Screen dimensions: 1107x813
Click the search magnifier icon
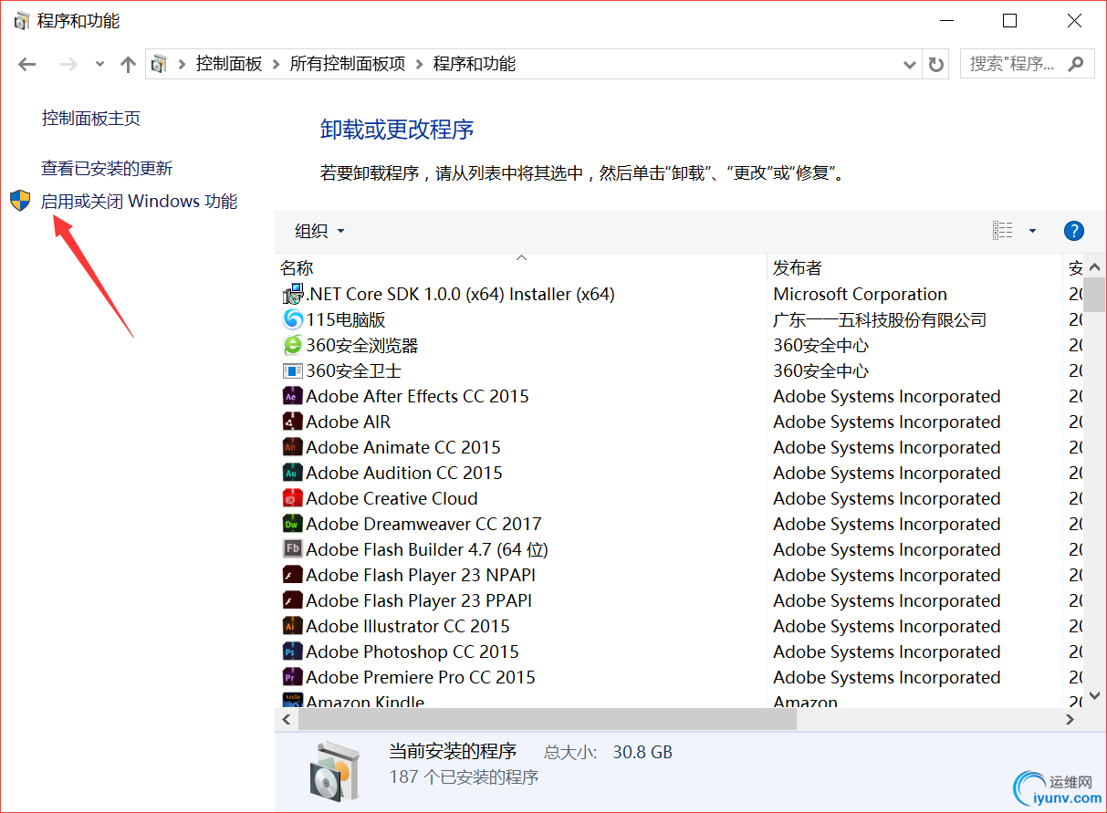coord(1077,63)
